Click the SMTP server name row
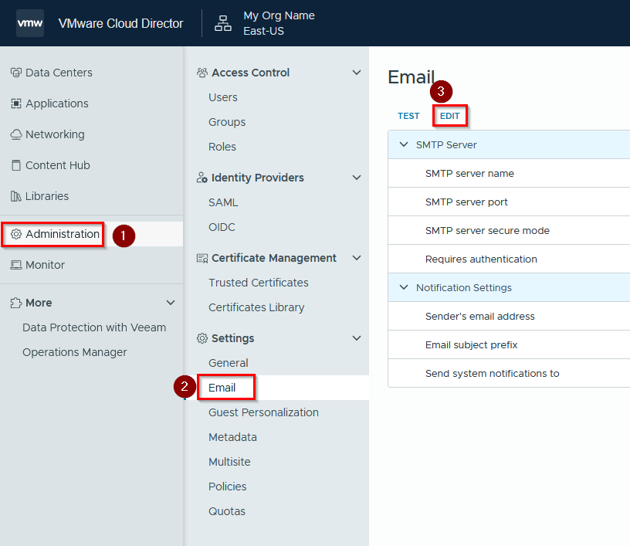 [509, 173]
